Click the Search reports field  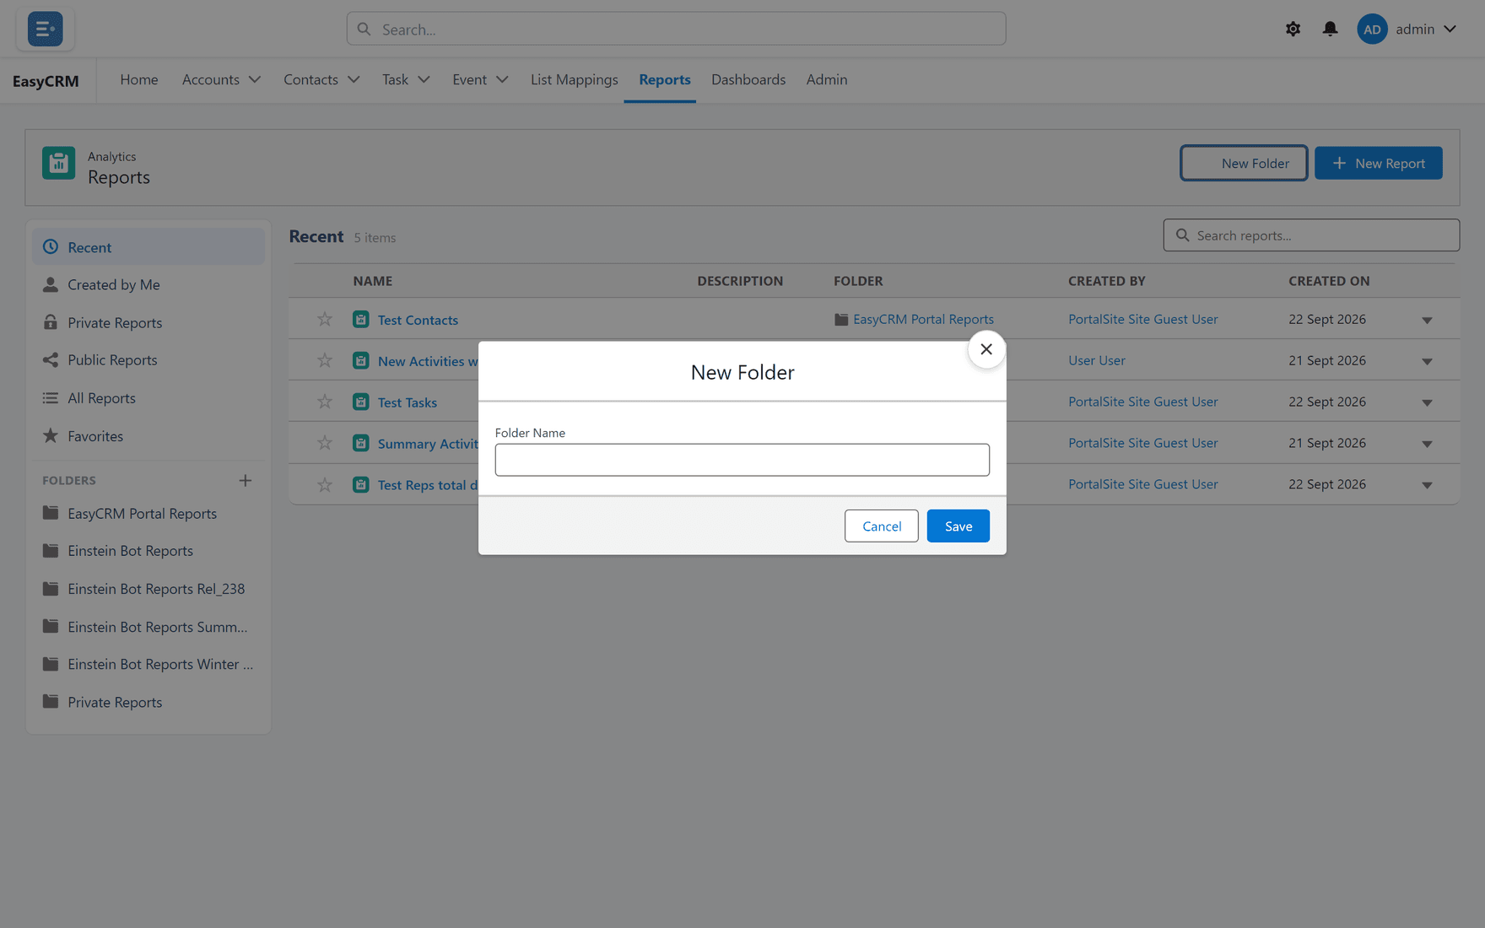[x=1310, y=235]
